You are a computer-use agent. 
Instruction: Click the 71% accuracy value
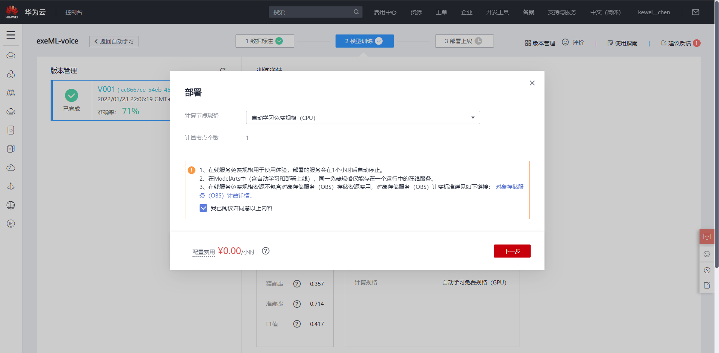coord(131,111)
